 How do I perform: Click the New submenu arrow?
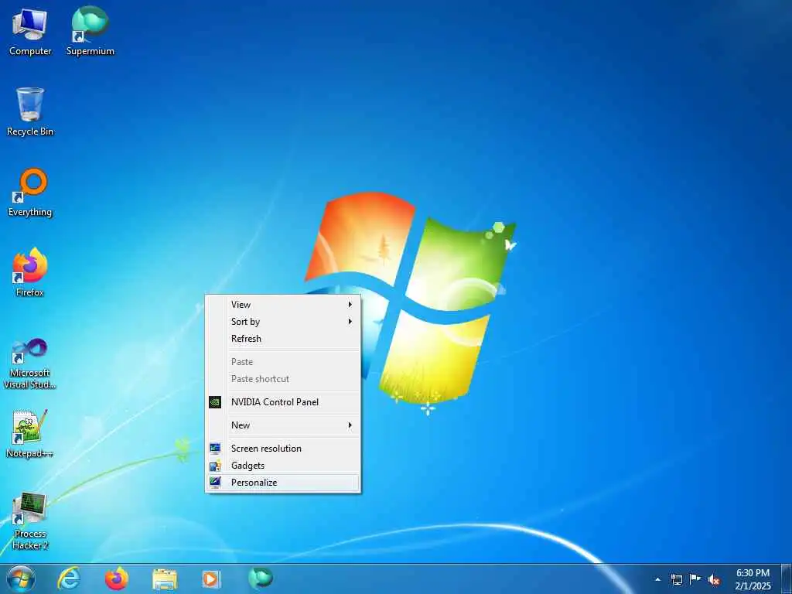tap(350, 425)
